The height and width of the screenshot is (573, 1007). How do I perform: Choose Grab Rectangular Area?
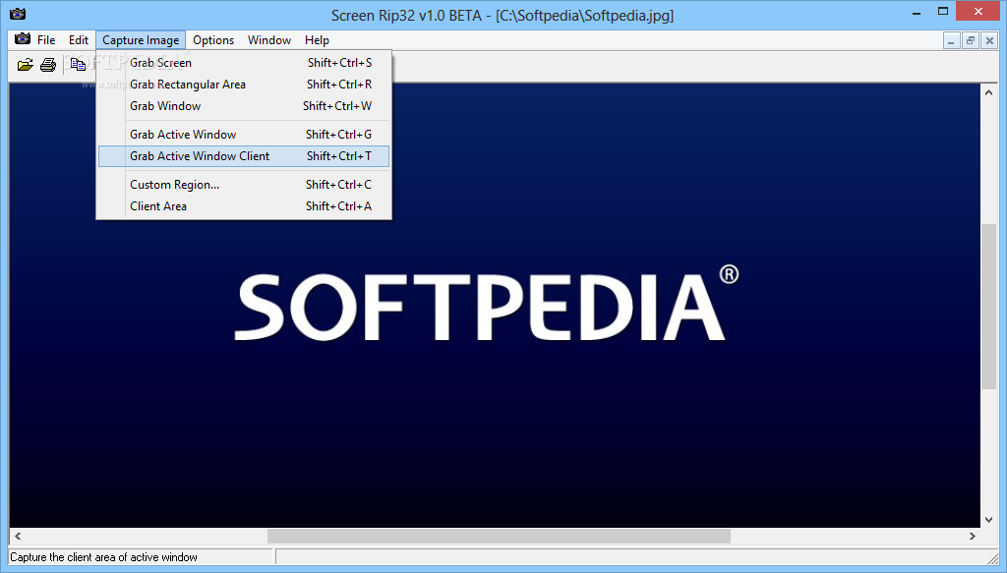244,85
